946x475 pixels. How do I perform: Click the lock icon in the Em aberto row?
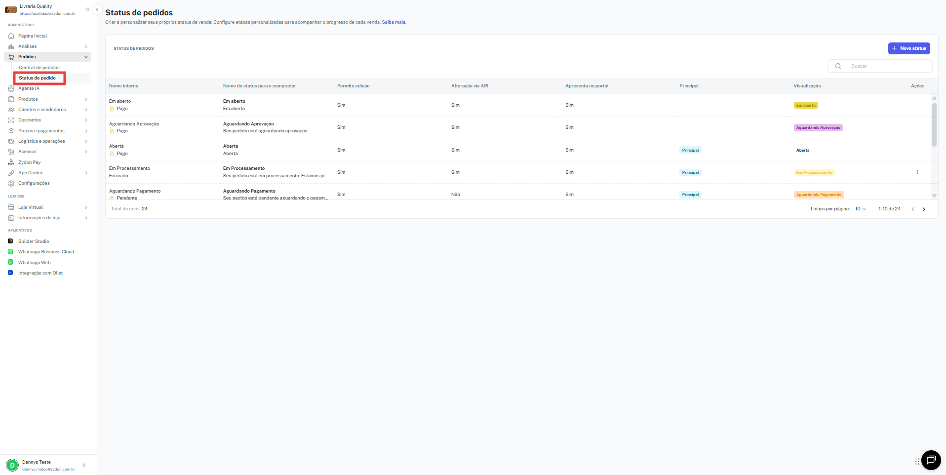pos(112,109)
